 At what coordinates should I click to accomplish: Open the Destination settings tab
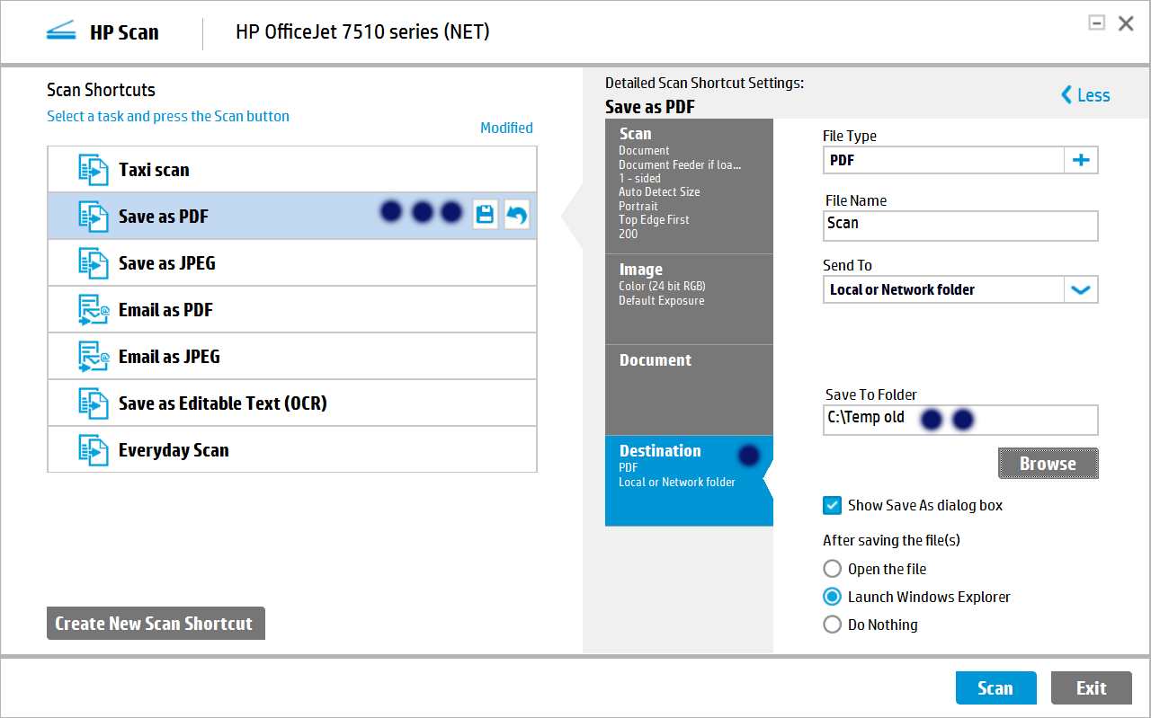coord(689,481)
